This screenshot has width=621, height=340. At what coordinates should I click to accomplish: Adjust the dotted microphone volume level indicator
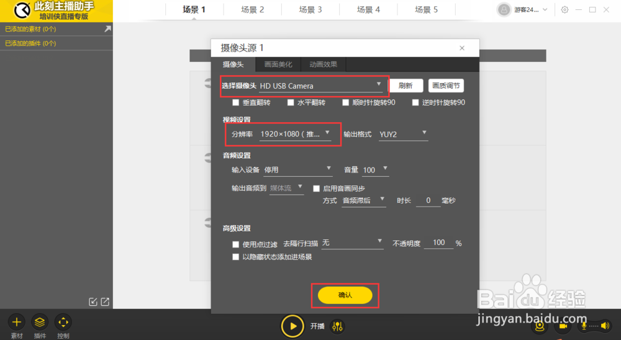594,326
